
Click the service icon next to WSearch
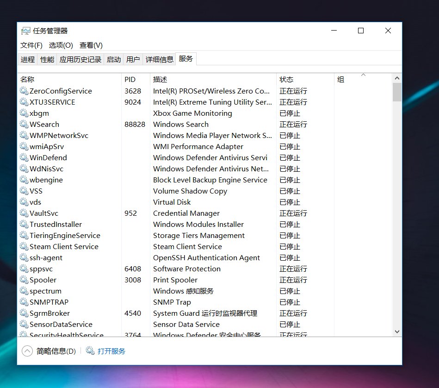(x=24, y=124)
